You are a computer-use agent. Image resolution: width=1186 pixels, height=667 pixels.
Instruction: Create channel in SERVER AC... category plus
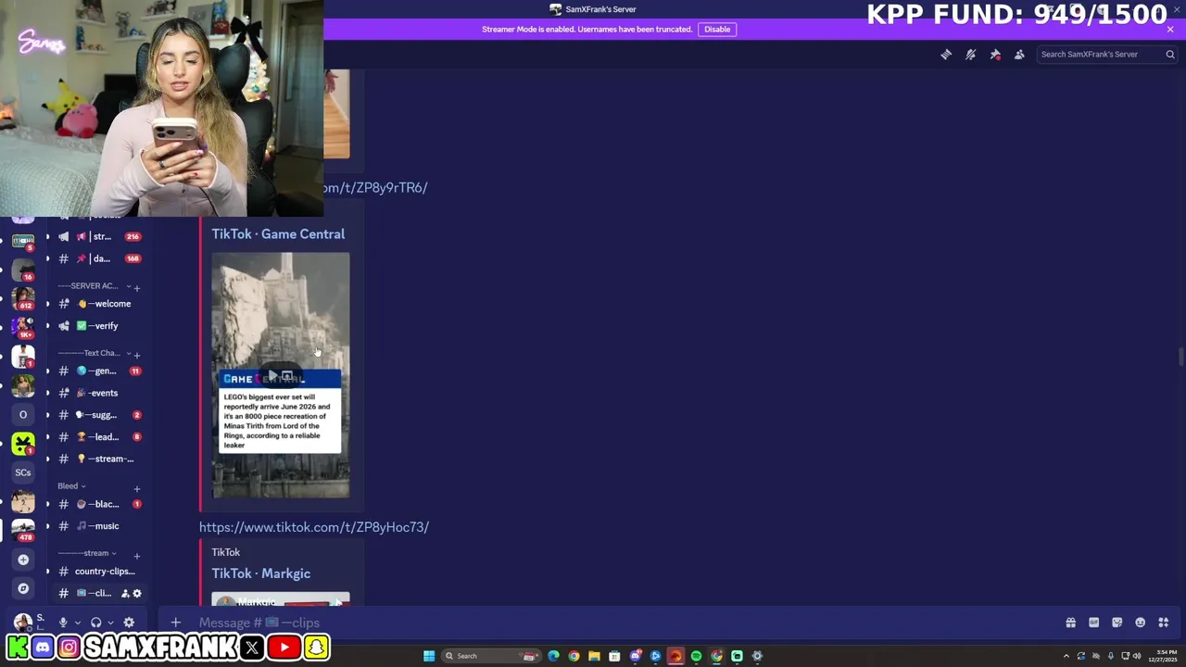point(137,288)
